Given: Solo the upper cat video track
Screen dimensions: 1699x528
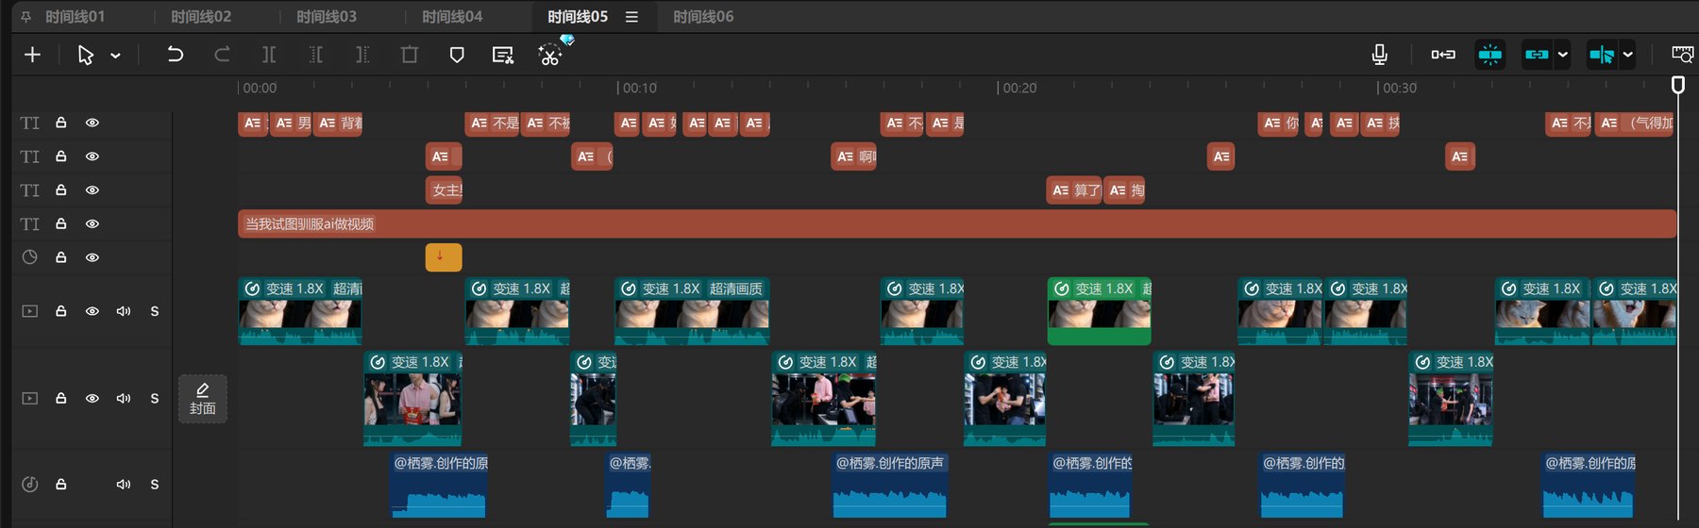Looking at the screenshot, I should click(155, 311).
